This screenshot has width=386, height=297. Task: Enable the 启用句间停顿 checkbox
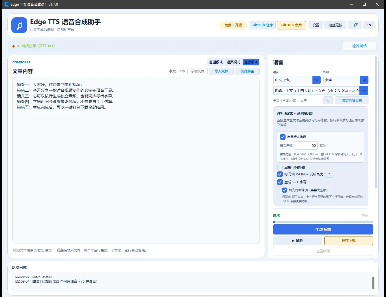(280, 167)
